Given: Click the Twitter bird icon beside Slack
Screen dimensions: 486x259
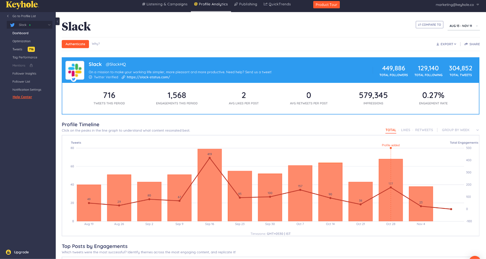Looking at the screenshot, I should click(12, 25).
